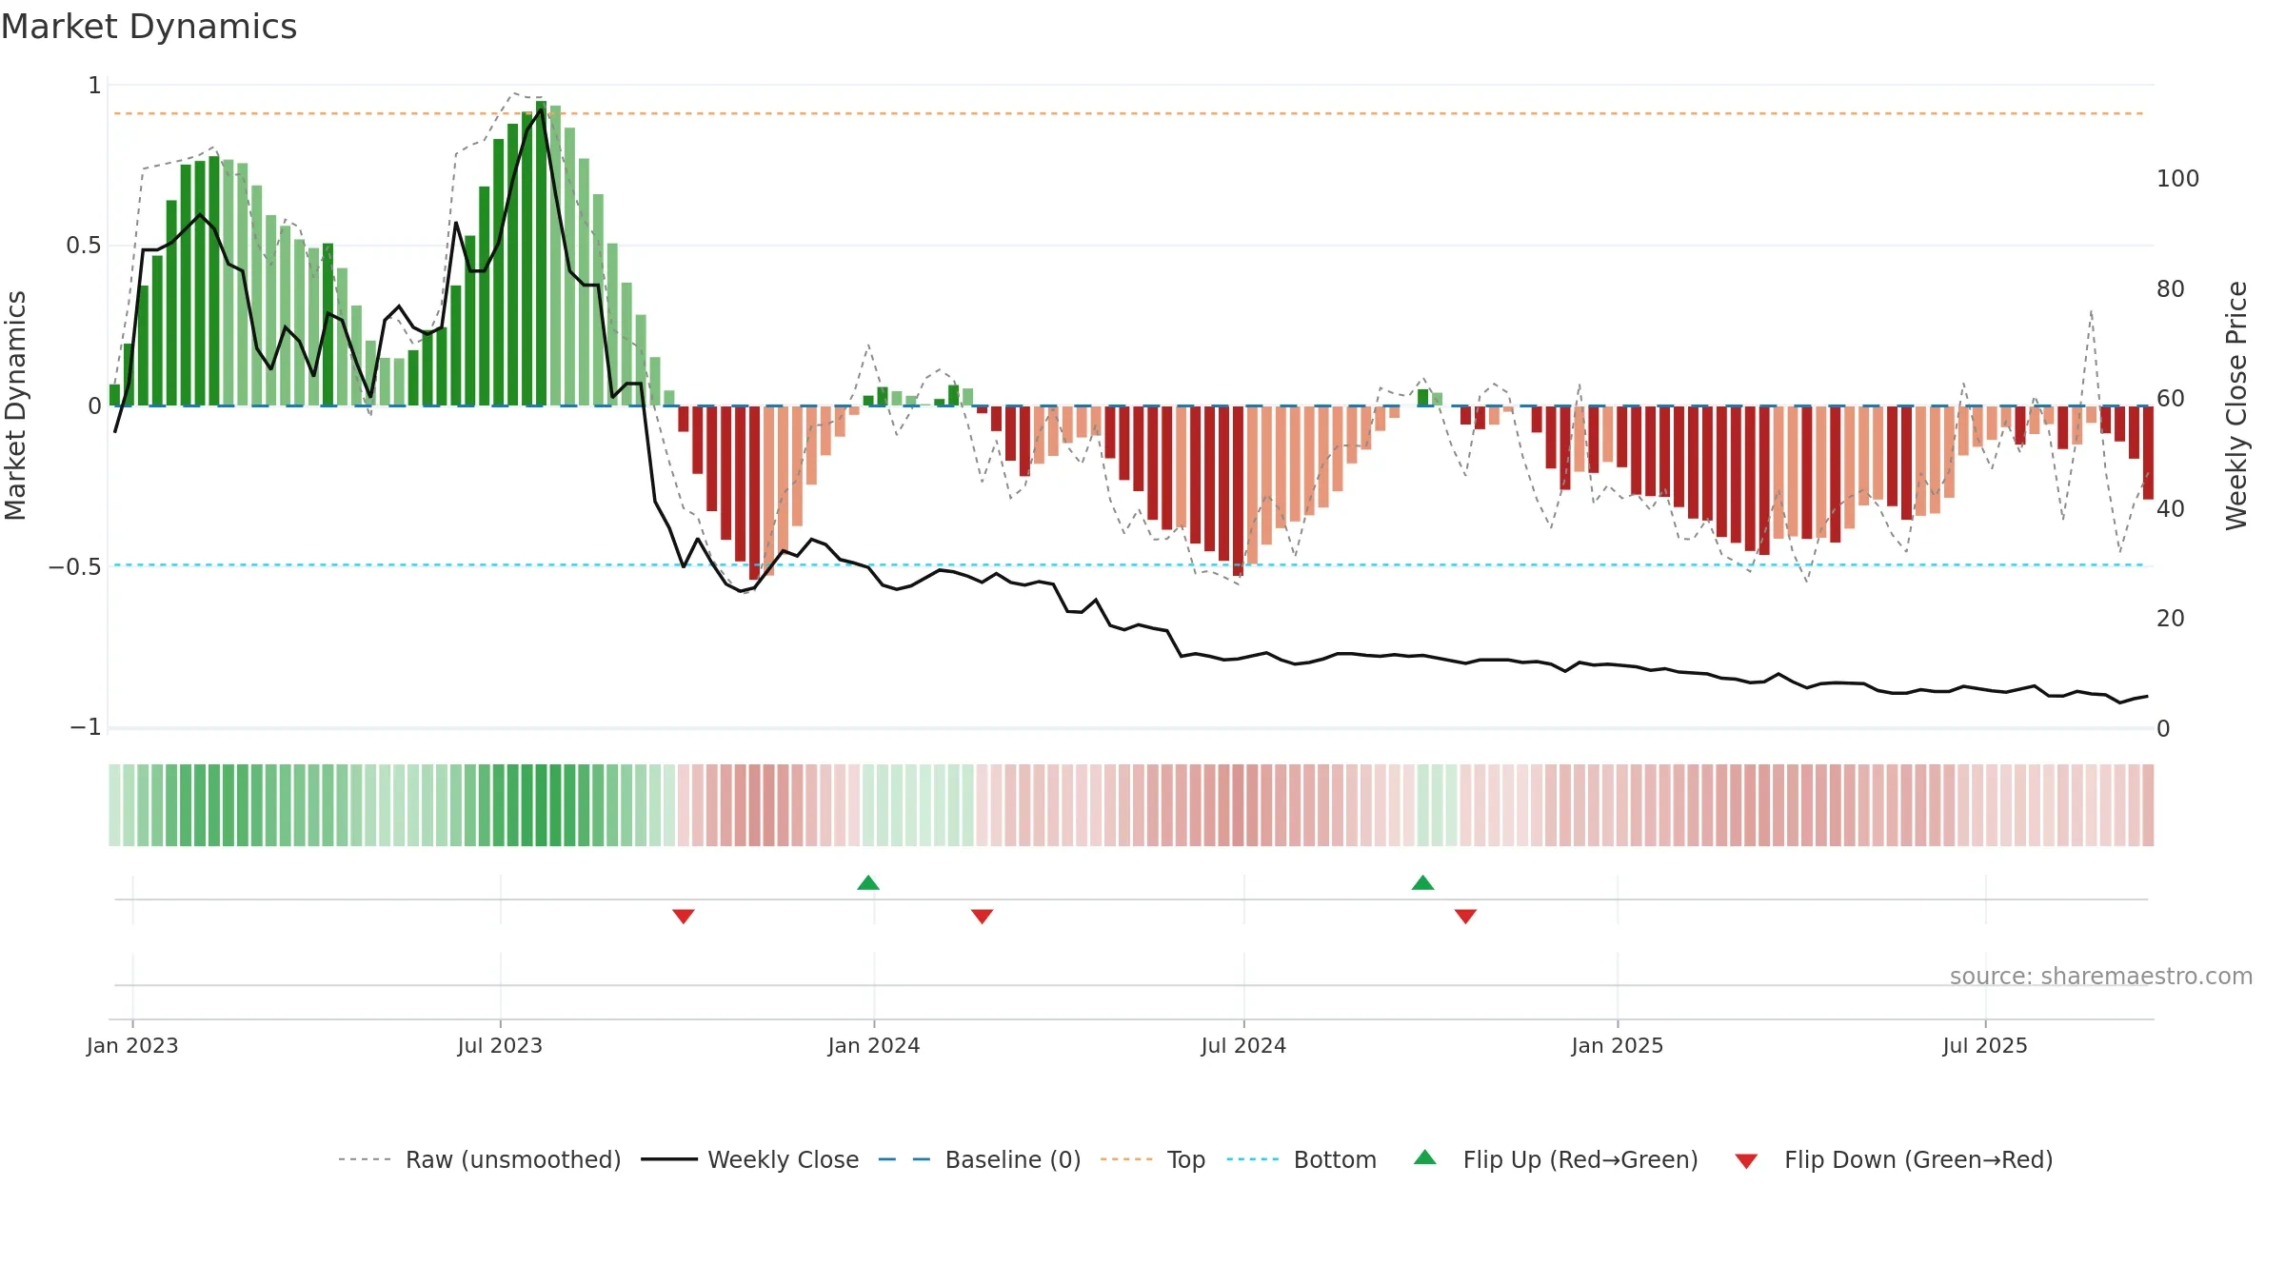This screenshot has width=2285, height=1285.
Task: Click the Jul 2023 x-axis label
Action: click(x=500, y=1045)
